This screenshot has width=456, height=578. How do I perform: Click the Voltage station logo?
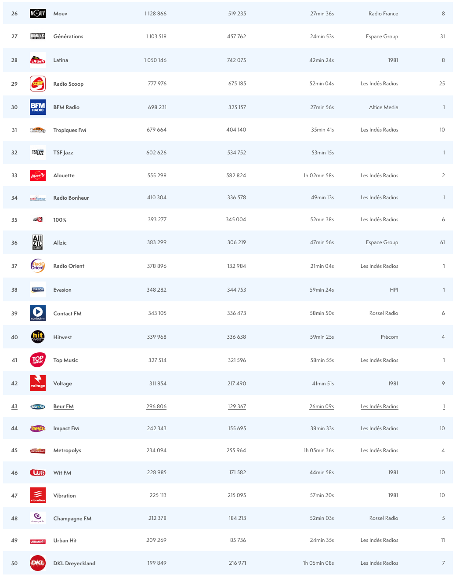coord(38,383)
